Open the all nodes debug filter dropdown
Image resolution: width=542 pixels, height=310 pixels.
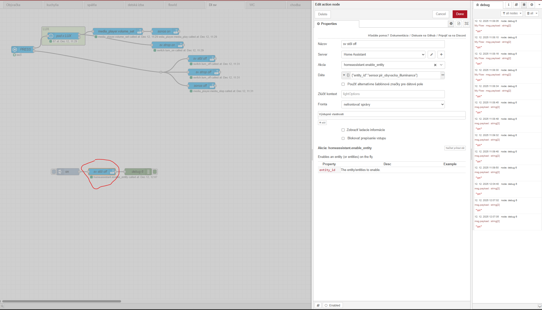click(512, 13)
